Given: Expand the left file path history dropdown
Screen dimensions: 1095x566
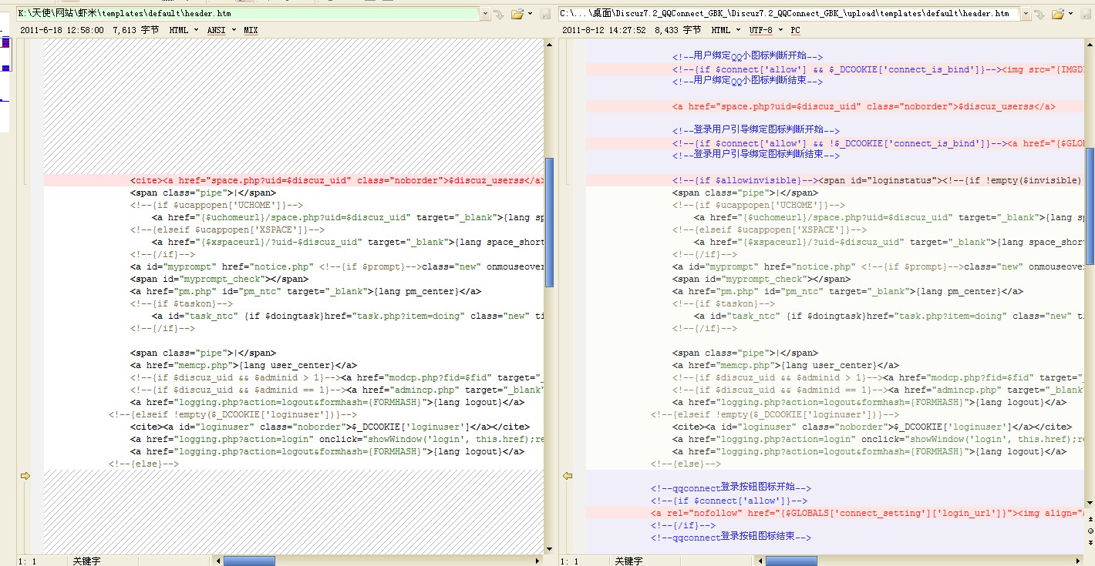Looking at the screenshot, I should pos(484,14).
